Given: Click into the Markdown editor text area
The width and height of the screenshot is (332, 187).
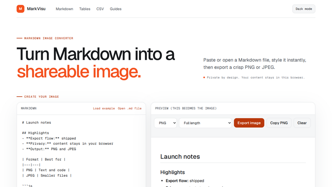Looking at the screenshot, I should [81, 151].
